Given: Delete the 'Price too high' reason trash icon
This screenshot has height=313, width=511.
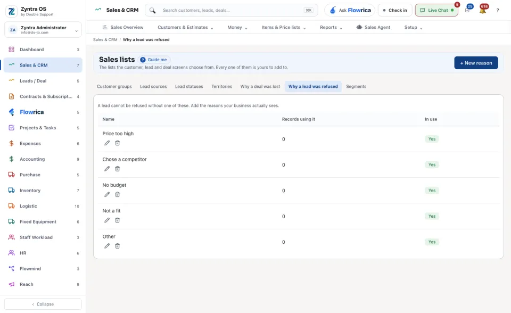Looking at the screenshot, I should click(117, 143).
